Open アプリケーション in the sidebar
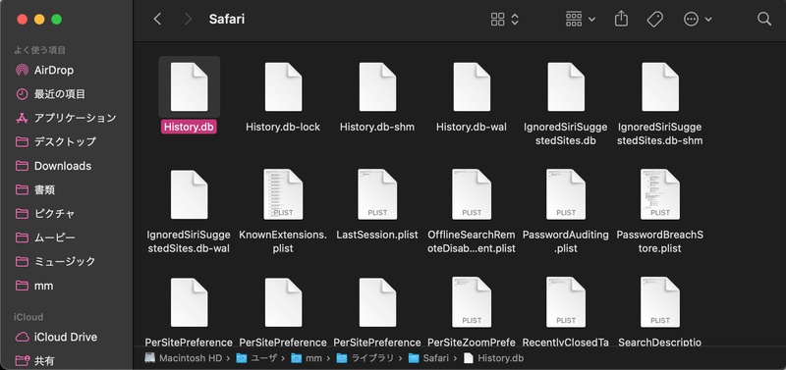This screenshot has width=786, height=370. pyautogui.click(x=66, y=118)
